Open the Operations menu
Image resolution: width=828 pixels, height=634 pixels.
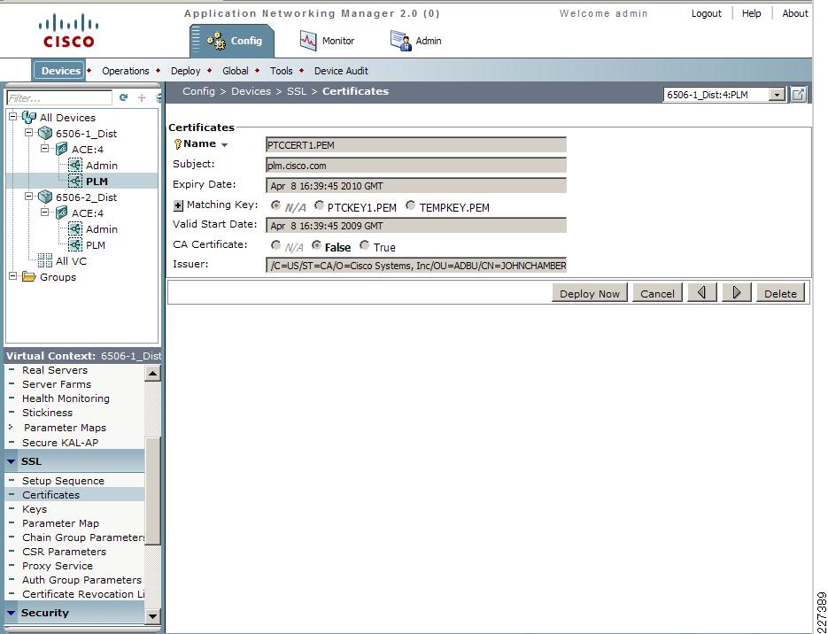tap(126, 71)
